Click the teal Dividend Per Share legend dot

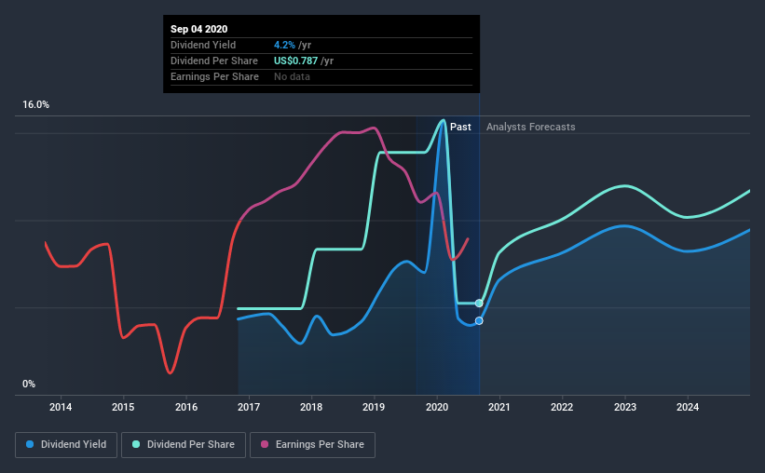tap(136, 444)
